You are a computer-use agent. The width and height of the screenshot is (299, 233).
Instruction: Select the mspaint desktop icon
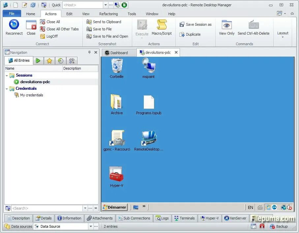tap(149, 68)
